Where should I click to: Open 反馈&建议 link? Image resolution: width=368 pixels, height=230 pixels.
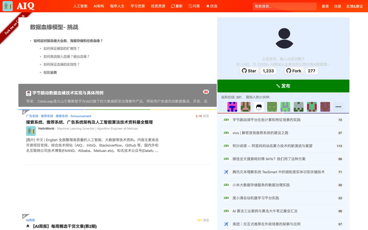tap(355, 6)
